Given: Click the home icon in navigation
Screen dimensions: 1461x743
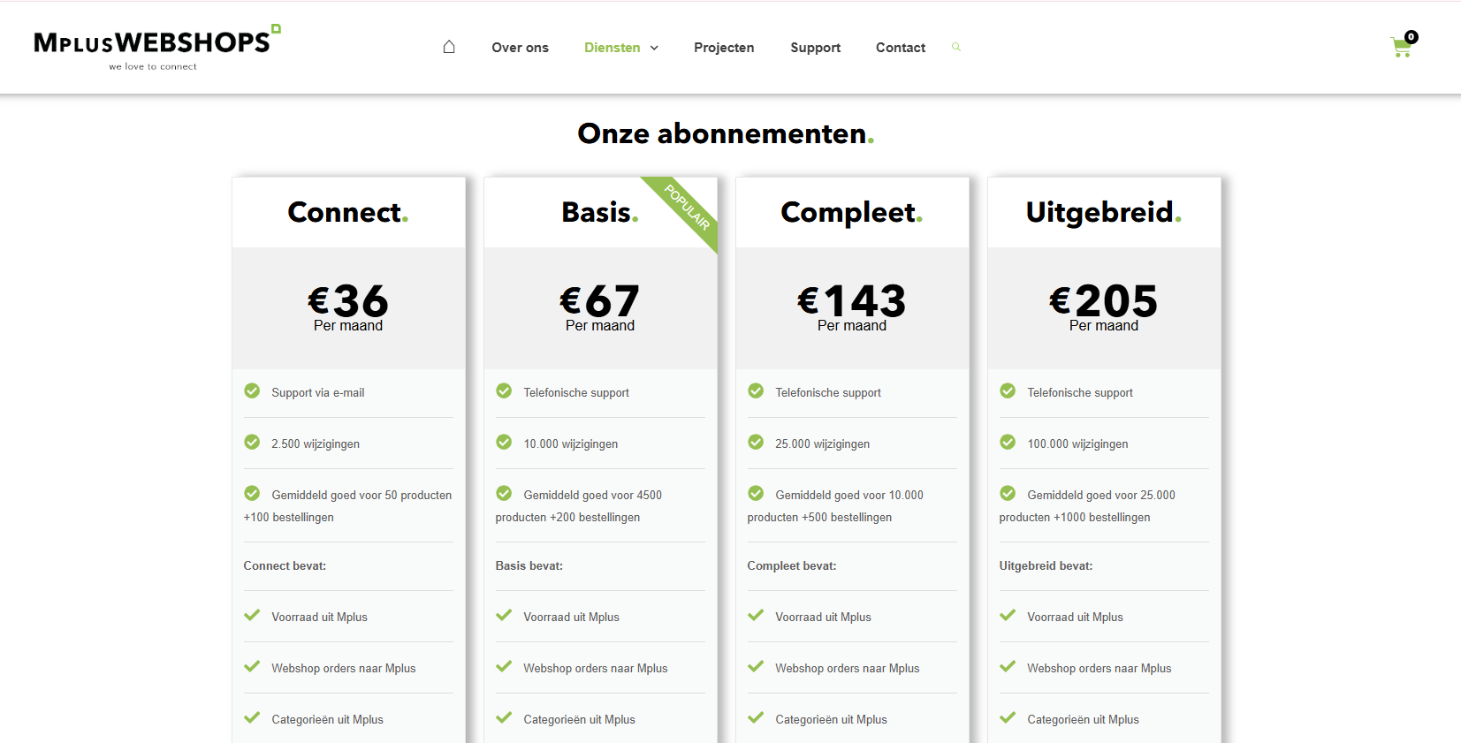Looking at the screenshot, I should click(449, 47).
